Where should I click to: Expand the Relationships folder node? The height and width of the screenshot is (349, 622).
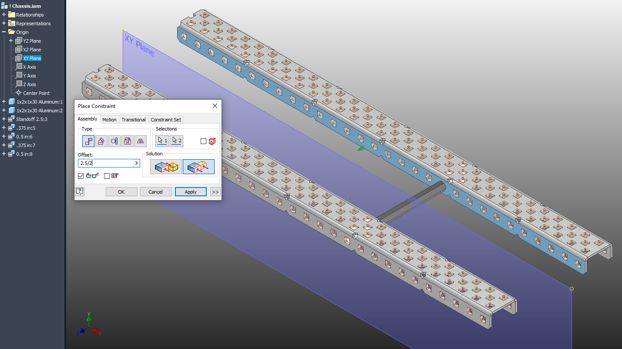4,15
